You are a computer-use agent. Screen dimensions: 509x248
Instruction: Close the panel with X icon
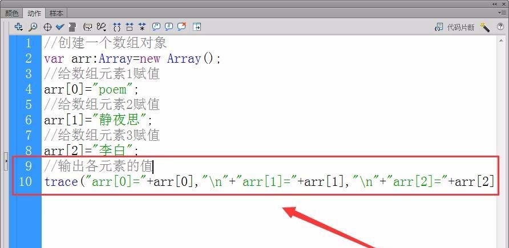(503, 4)
